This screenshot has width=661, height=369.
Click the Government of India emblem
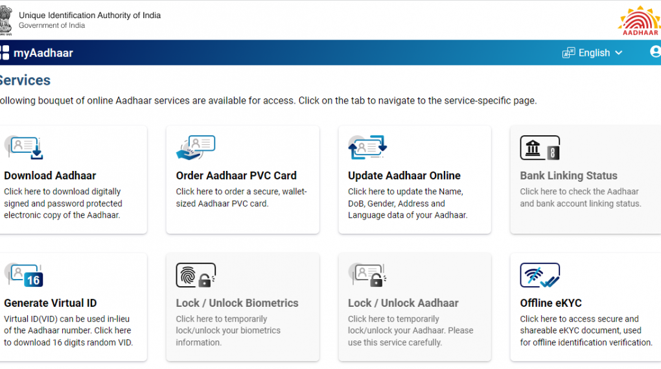(6, 20)
